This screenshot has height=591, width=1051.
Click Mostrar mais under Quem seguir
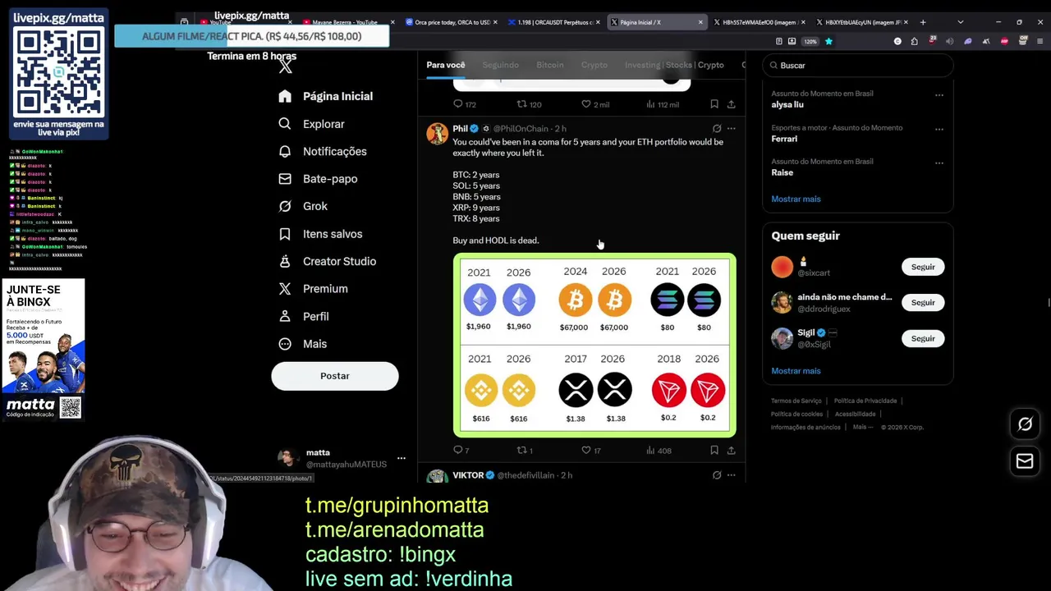(x=796, y=371)
